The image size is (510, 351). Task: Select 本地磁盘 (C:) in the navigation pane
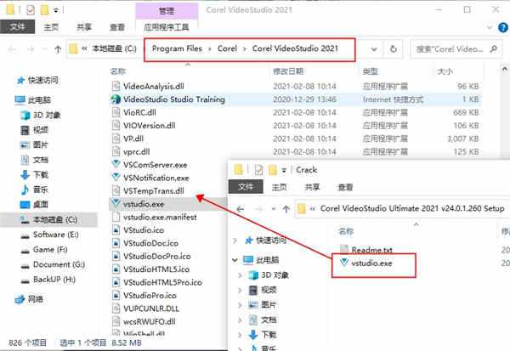55,220
